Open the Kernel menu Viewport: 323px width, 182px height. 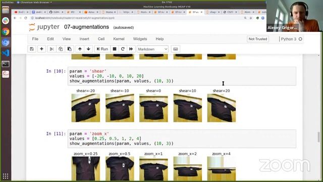pos(119,39)
